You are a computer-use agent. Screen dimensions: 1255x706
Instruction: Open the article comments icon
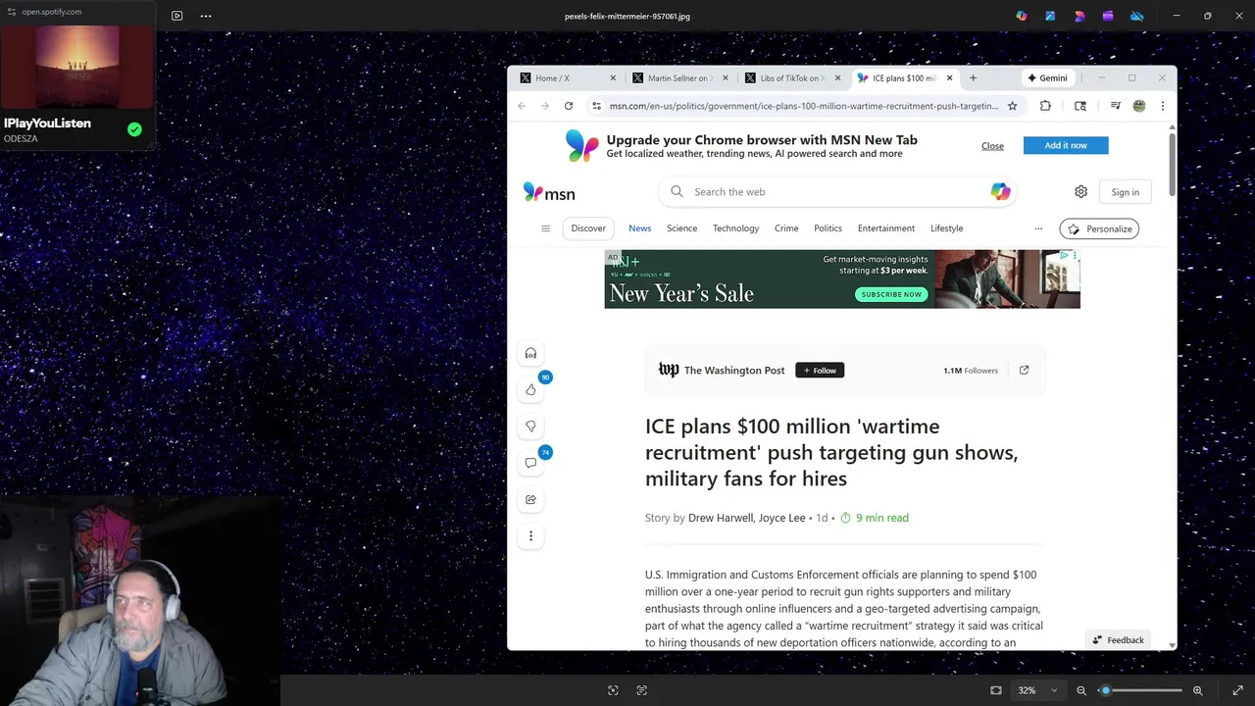530,463
